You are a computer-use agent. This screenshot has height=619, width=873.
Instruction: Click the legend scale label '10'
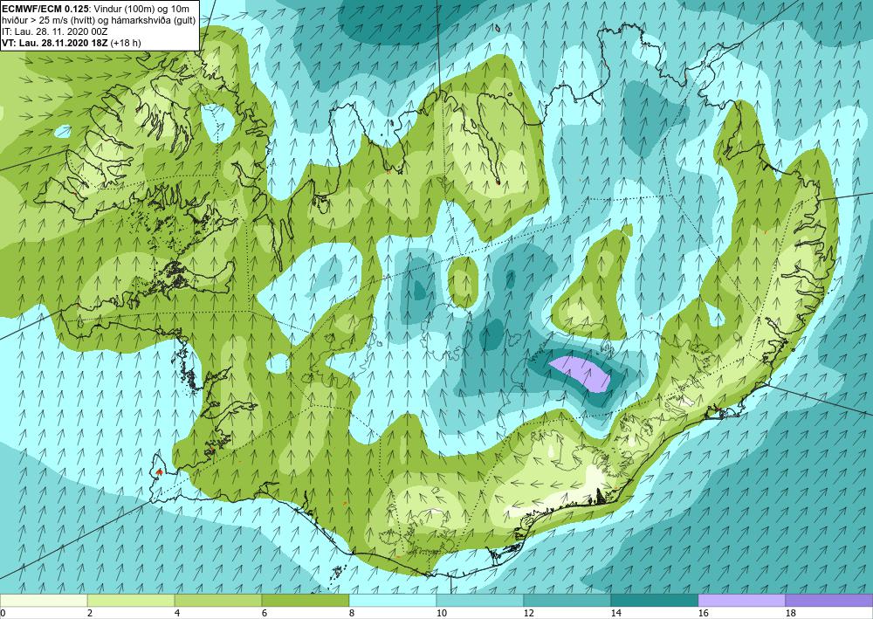point(441,613)
